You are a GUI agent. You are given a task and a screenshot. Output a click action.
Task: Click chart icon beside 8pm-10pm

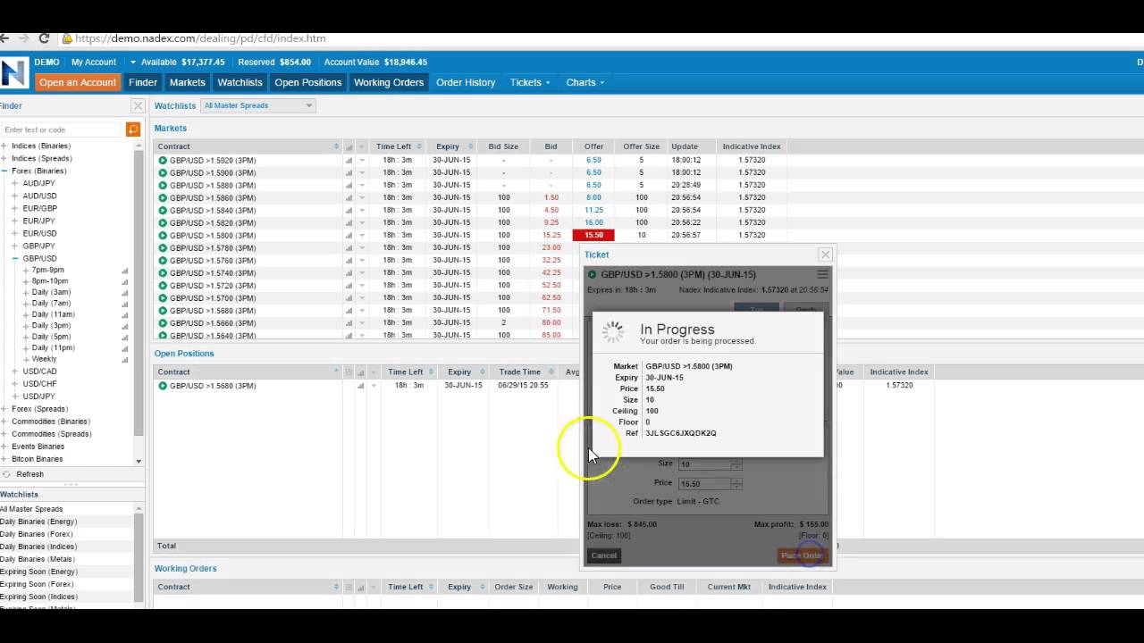(x=124, y=280)
